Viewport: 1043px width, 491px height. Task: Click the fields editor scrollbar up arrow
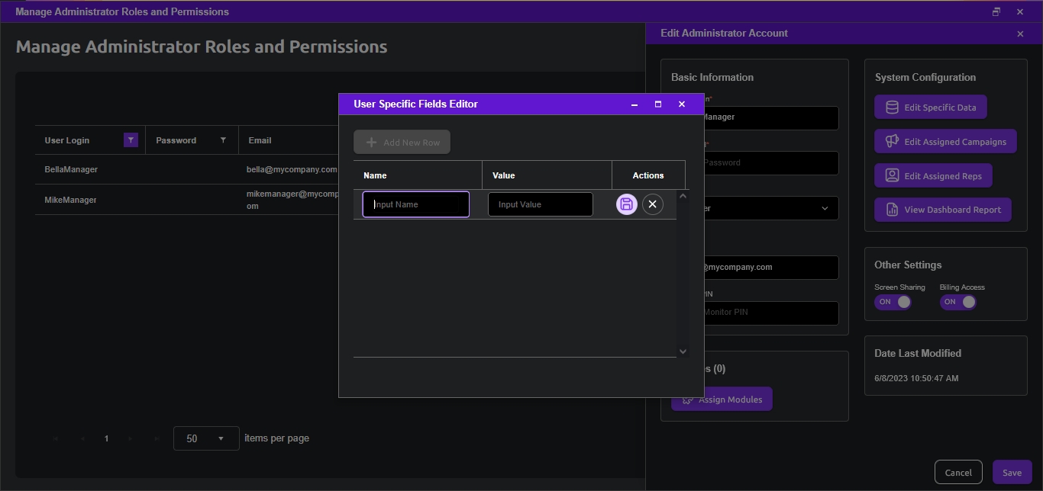683,197
